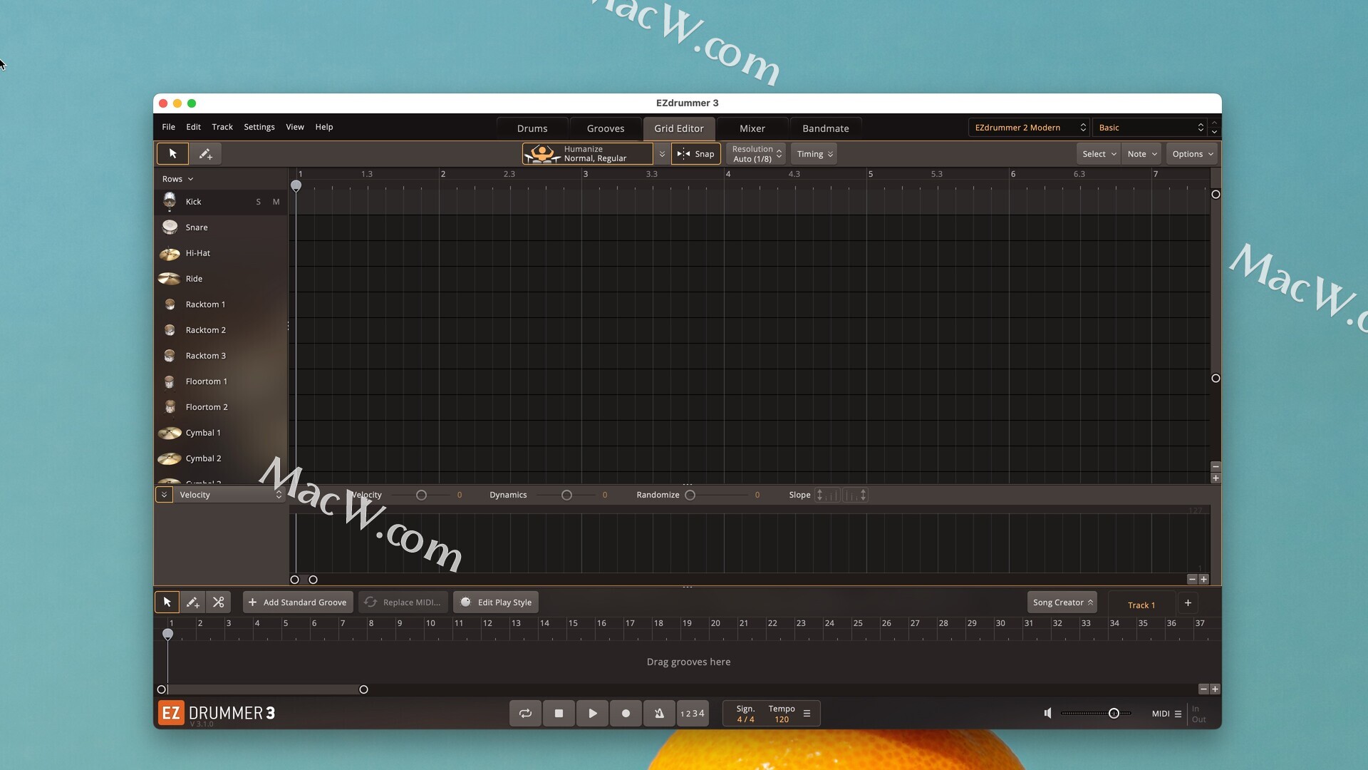The width and height of the screenshot is (1368, 770).
Task: Click the Ride cymbal icon
Action: (x=170, y=279)
